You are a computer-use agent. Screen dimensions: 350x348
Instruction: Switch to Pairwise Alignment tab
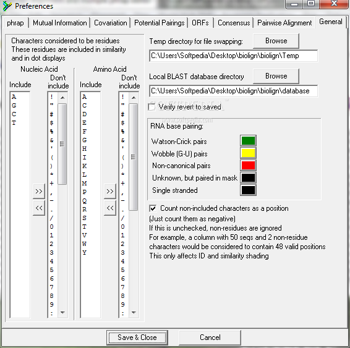284,23
